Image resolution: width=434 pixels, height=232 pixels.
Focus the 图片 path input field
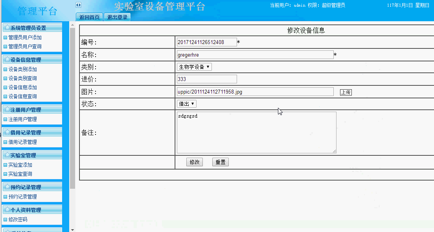point(255,92)
